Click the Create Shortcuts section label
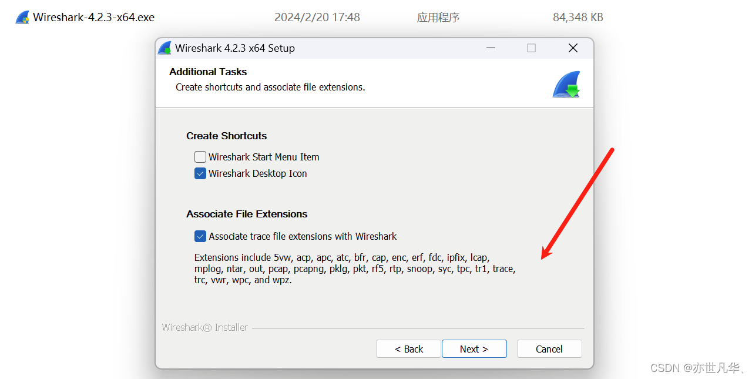752x379 pixels. (x=226, y=136)
